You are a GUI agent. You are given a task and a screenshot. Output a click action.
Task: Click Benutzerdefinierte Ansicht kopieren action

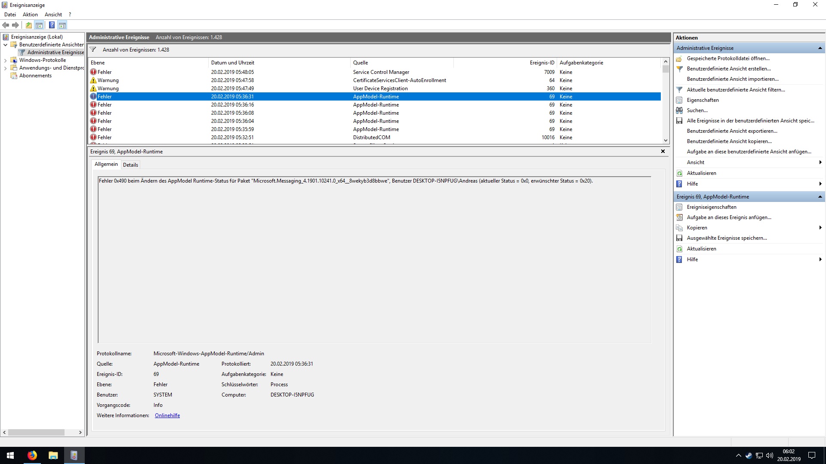point(729,141)
